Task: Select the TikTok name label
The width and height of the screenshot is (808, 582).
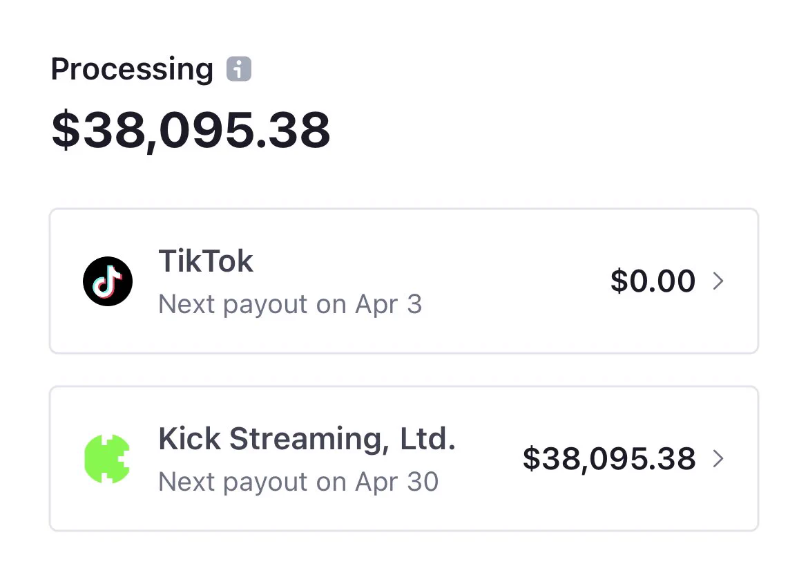Action: tap(206, 261)
